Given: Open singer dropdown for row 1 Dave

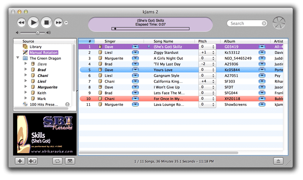Looking at the screenshot, I should click(x=135, y=47).
